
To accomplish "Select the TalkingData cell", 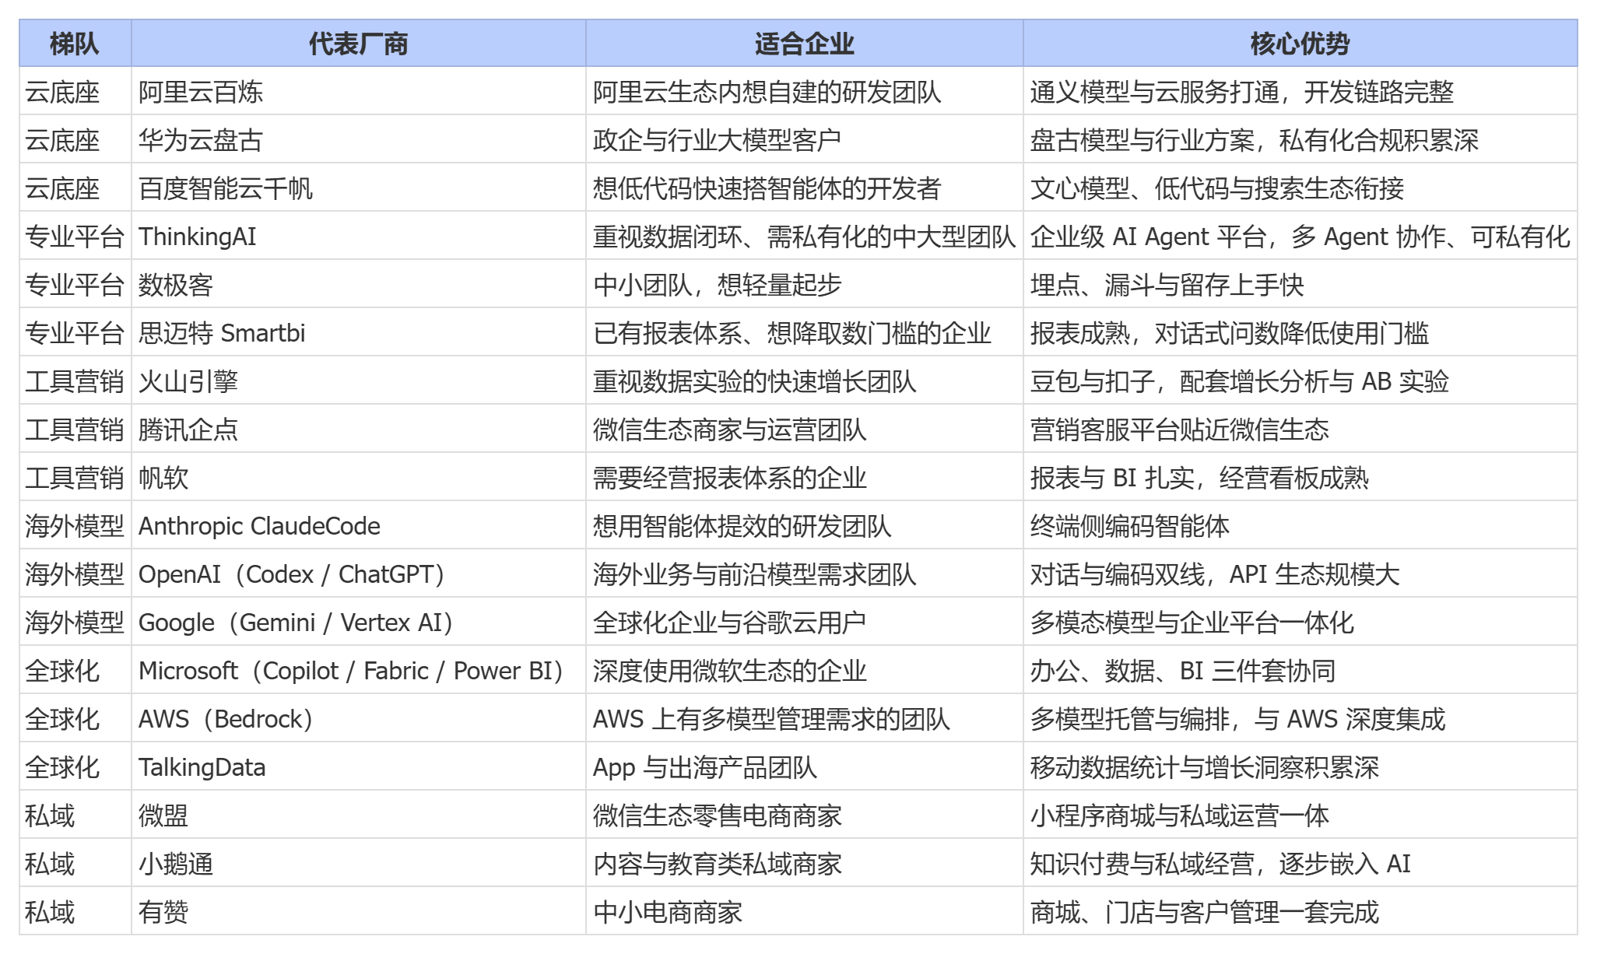I will coord(359,766).
